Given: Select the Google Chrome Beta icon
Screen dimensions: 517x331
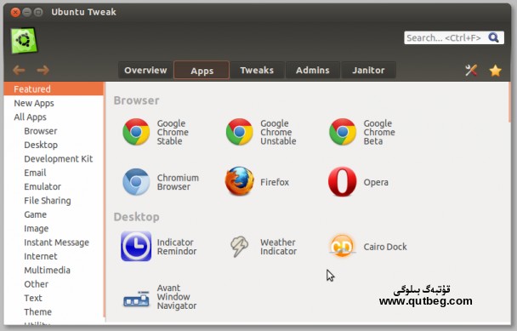Looking at the screenshot, I should click(343, 132).
